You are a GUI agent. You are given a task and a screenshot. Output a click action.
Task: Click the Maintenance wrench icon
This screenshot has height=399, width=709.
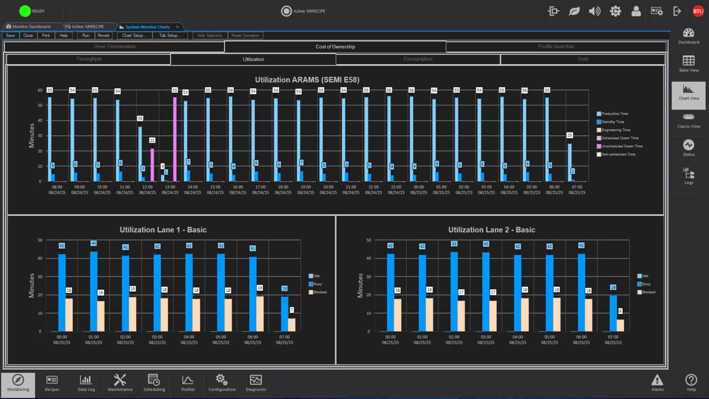(120, 383)
